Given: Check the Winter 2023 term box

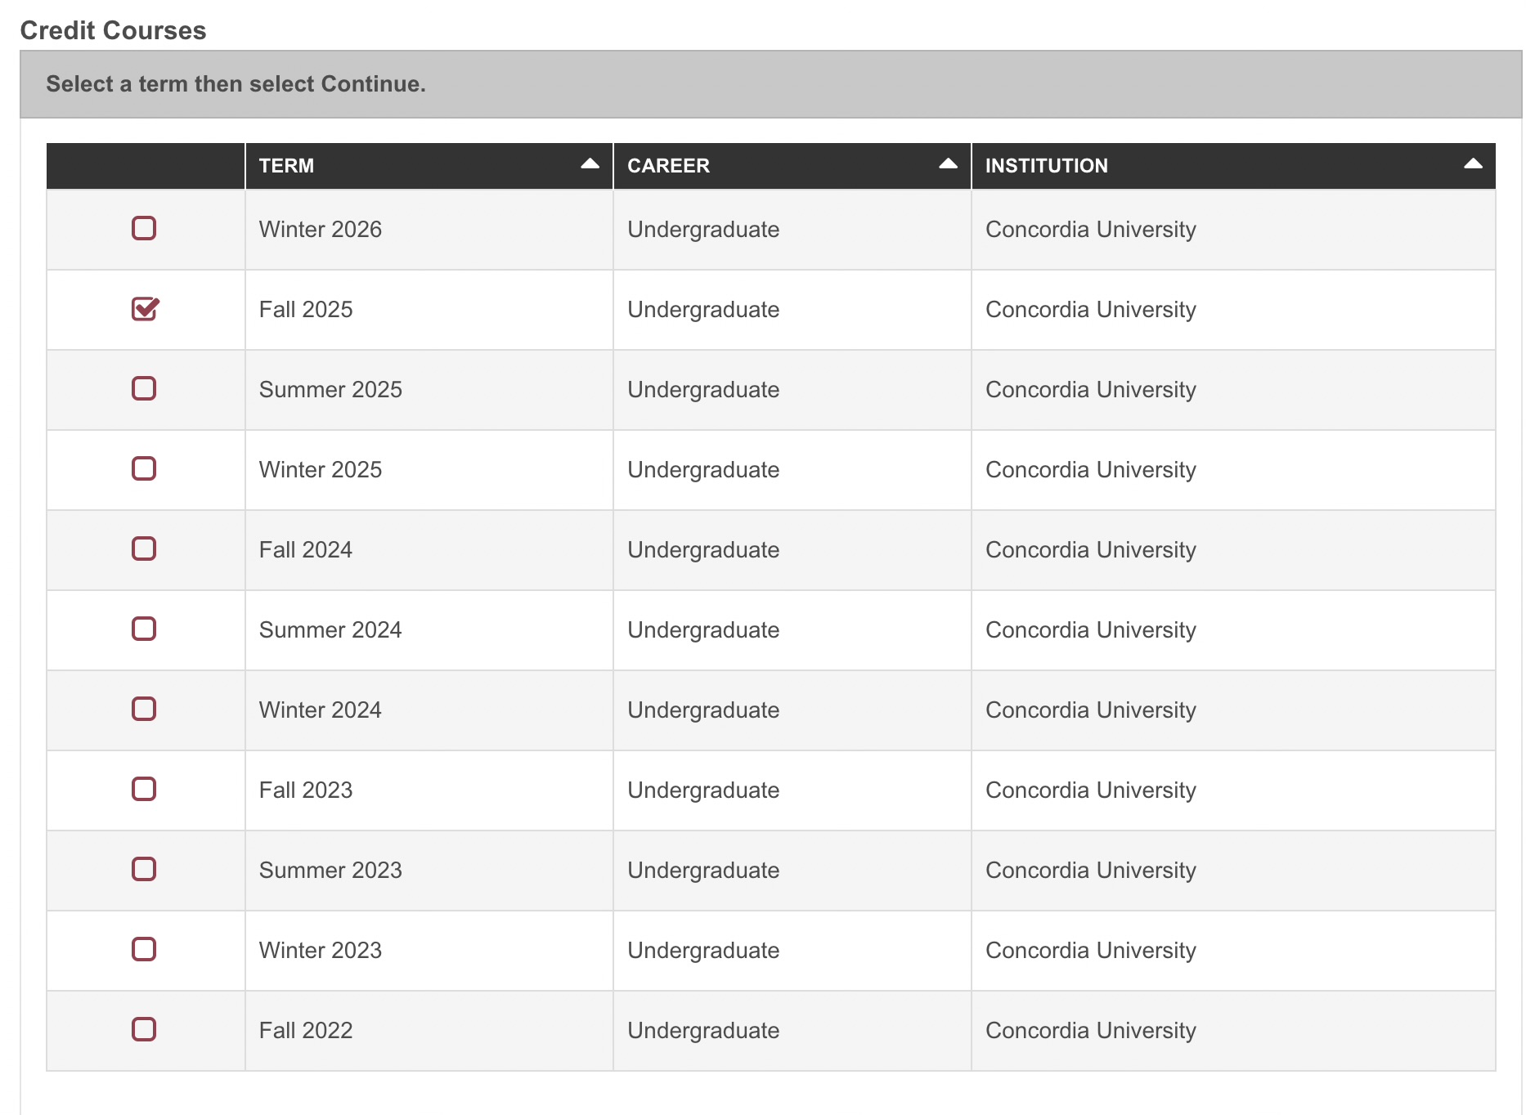Looking at the screenshot, I should (x=144, y=949).
